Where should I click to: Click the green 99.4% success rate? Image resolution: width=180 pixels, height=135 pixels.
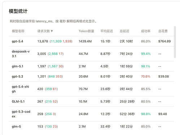pyautogui.click(x=146, y=54)
